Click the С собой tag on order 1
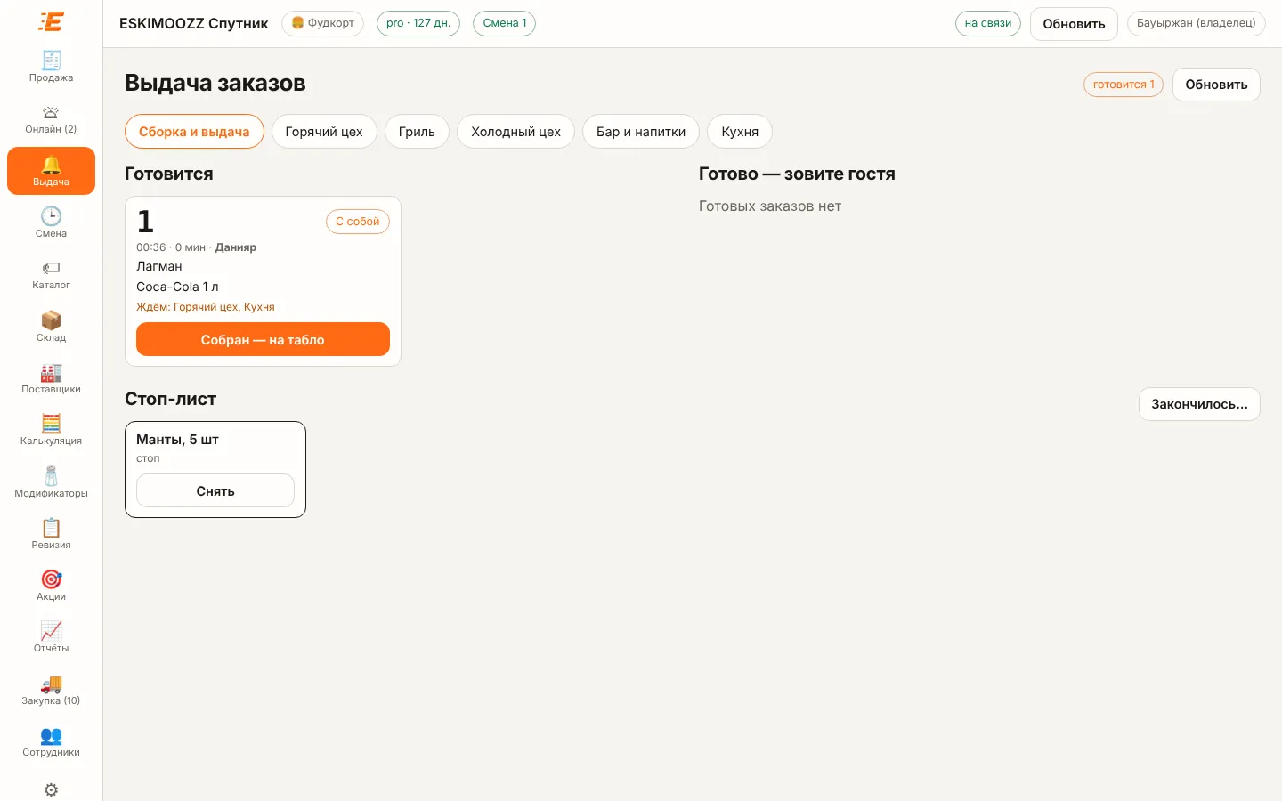 [x=358, y=222]
